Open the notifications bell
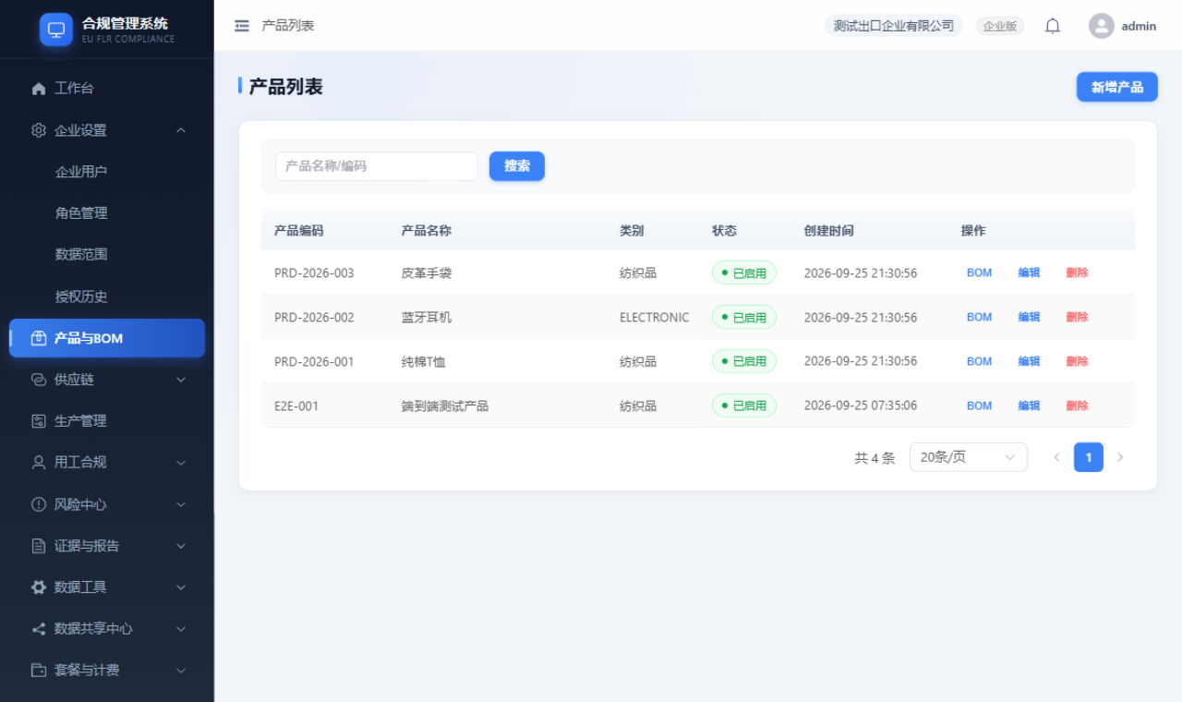The width and height of the screenshot is (1182, 702). pyautogui.click(x=1053, y=26)
